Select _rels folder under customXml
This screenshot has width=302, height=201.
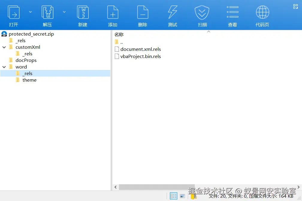27,54
